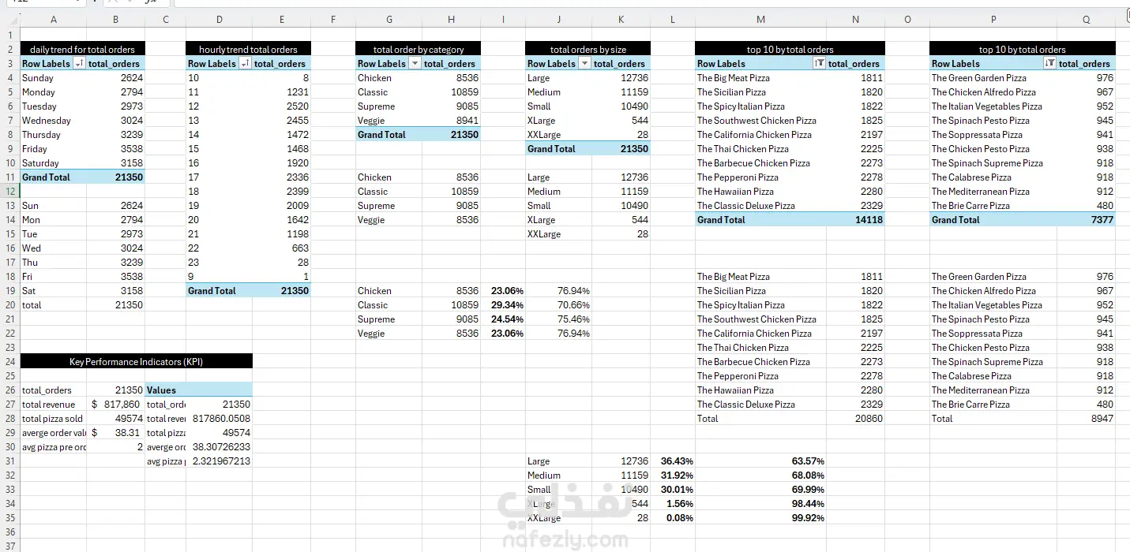Select the daily trend Grand Total 21350 value
This screenshot has height=552, width=1130.
pos(116,177)
